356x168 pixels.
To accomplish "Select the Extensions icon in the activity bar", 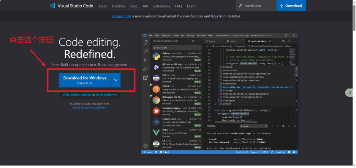I will 146,78.
